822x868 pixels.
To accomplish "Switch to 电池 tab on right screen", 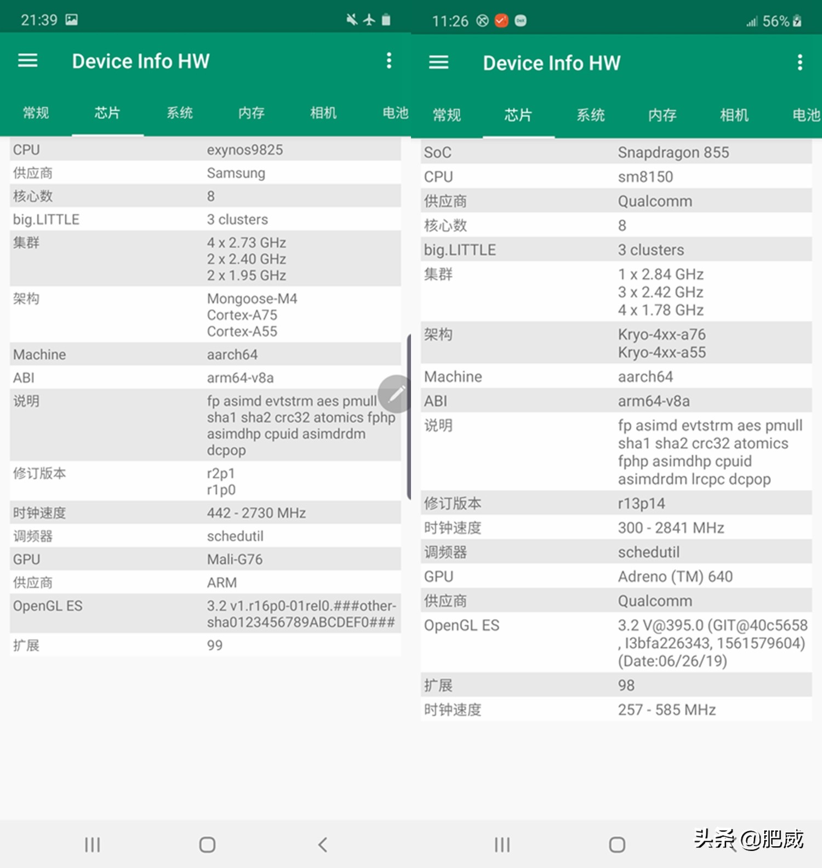I will [806, 115].
